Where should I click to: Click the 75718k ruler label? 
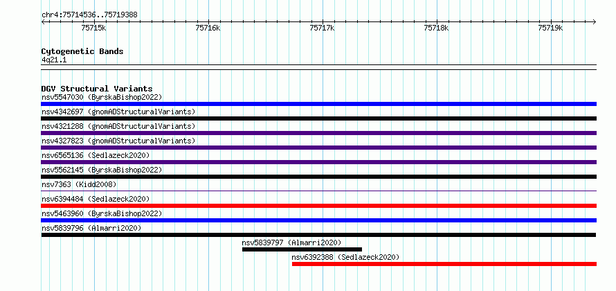436,28
